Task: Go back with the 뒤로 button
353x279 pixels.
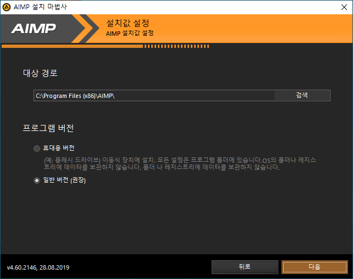Action: pos(245,267)
